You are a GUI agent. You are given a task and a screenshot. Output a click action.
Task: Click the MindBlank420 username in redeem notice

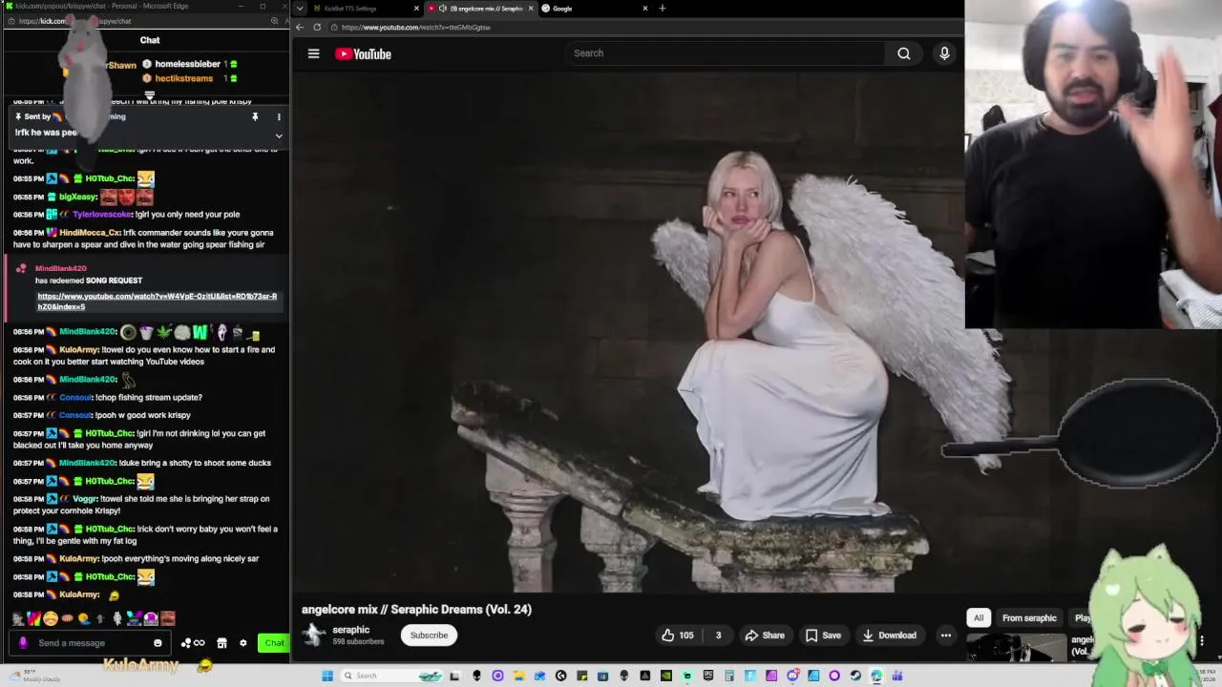click(x=61, y=268)
